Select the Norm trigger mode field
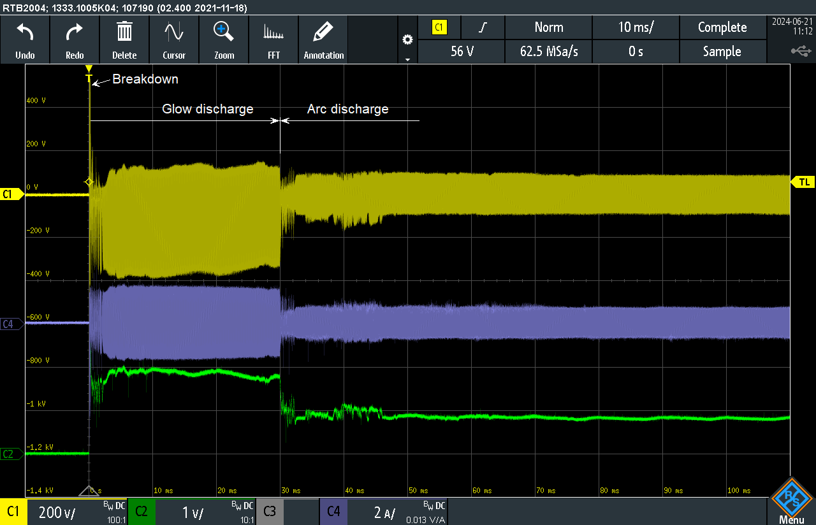Image resolution: width=816 pixels, height=525 pixels. (548, 27)
